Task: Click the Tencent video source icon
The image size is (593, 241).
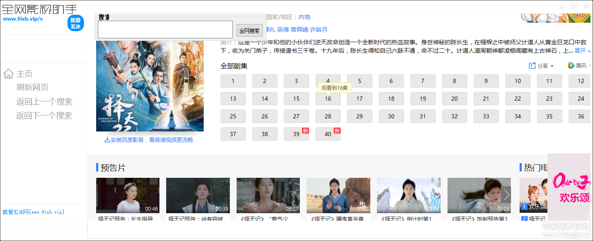Action: [571, 65]
